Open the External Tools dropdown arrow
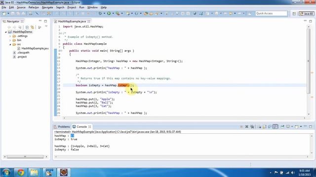 [x=122, y=13]
